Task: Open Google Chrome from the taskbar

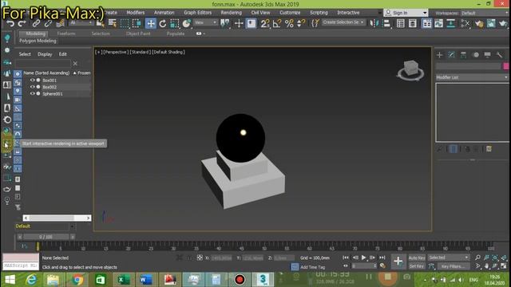Action: 77,280
